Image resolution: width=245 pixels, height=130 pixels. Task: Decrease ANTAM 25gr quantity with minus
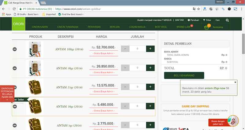tap(125, 87)
